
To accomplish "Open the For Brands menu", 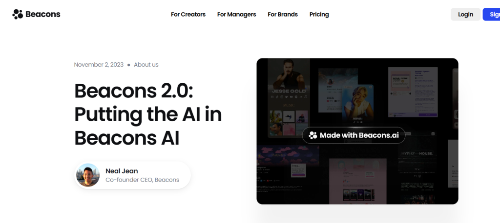I will 283,14.
